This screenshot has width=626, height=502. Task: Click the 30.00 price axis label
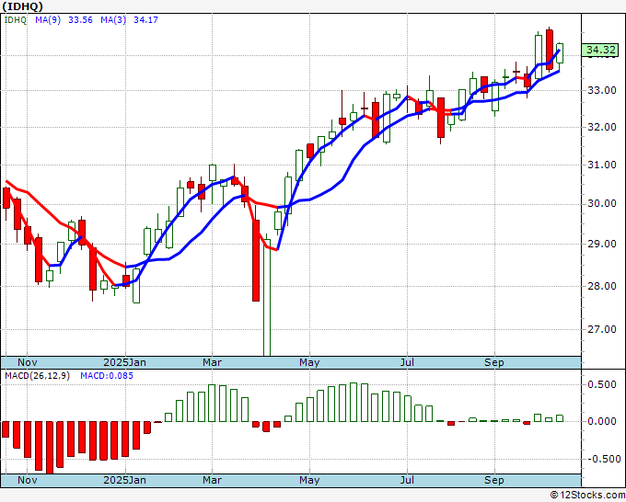coord(602,204)
